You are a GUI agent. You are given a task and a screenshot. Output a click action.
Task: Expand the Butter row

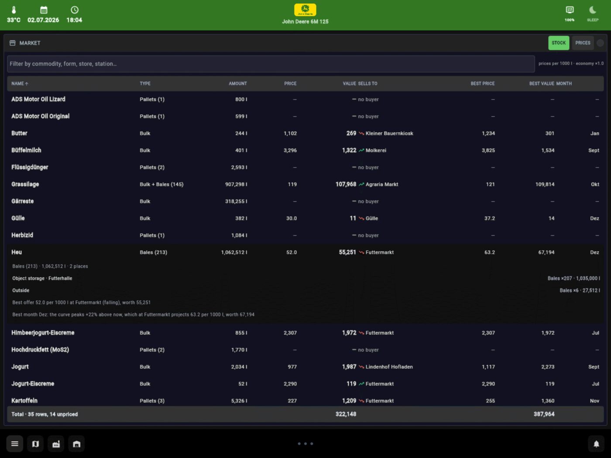coord(305,133)
